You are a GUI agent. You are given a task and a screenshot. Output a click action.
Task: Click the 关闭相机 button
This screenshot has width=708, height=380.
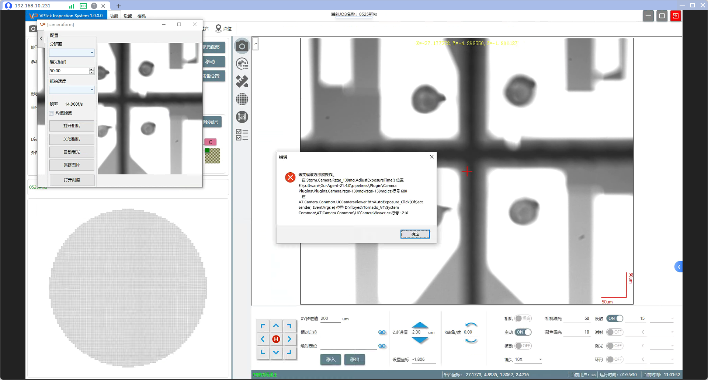coord(72,139)
